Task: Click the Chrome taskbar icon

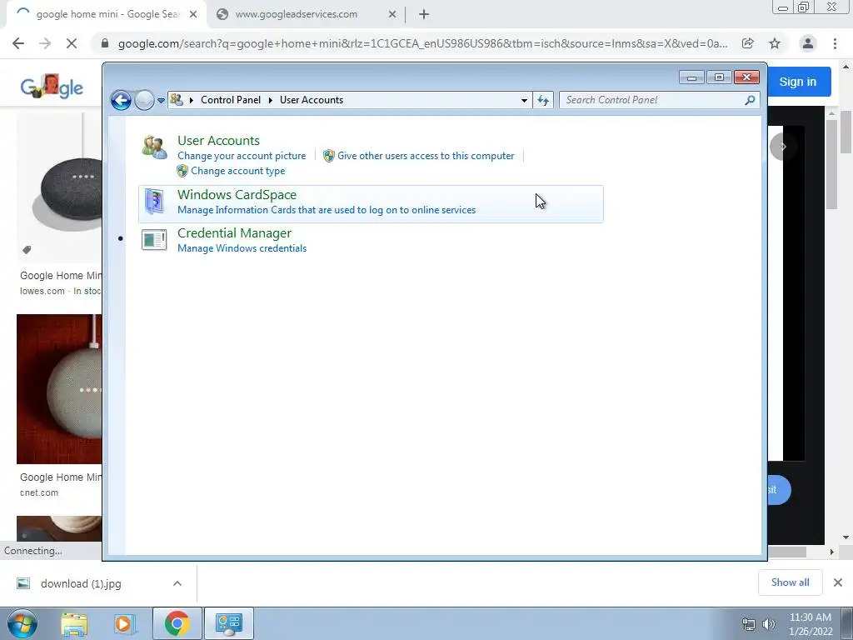Action: coord(177,623)
